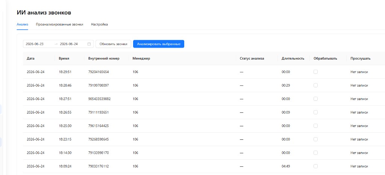The image size is (385, 175).
Task: Select number 905433539882
Action: [99, 99]
